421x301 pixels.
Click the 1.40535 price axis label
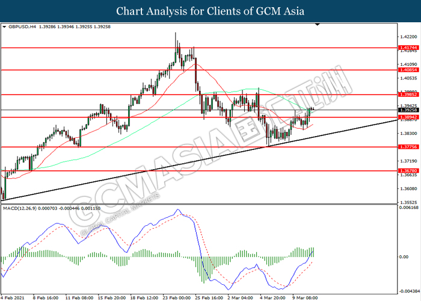pyautogui.click(x=408, y=78)
